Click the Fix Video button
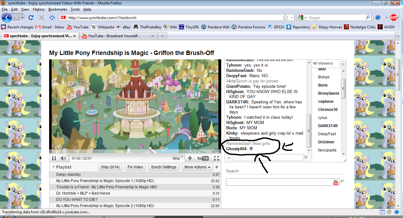Screen dimensions: 403x218 (135, 167)
